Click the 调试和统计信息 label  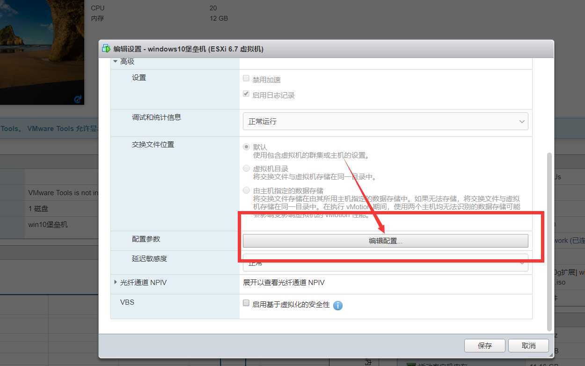coord(156,117)
